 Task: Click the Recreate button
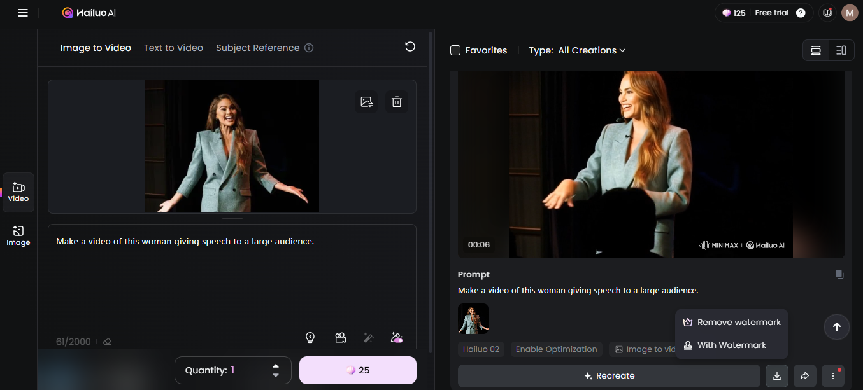pyautogui.click(x=608, y=376)
